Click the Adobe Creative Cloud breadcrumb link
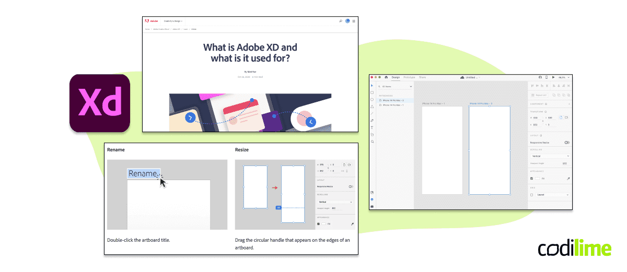 [160, 29]
